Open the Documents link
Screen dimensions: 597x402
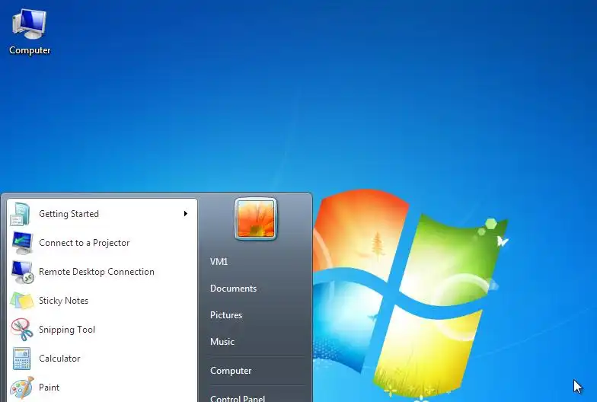point(233,288)
